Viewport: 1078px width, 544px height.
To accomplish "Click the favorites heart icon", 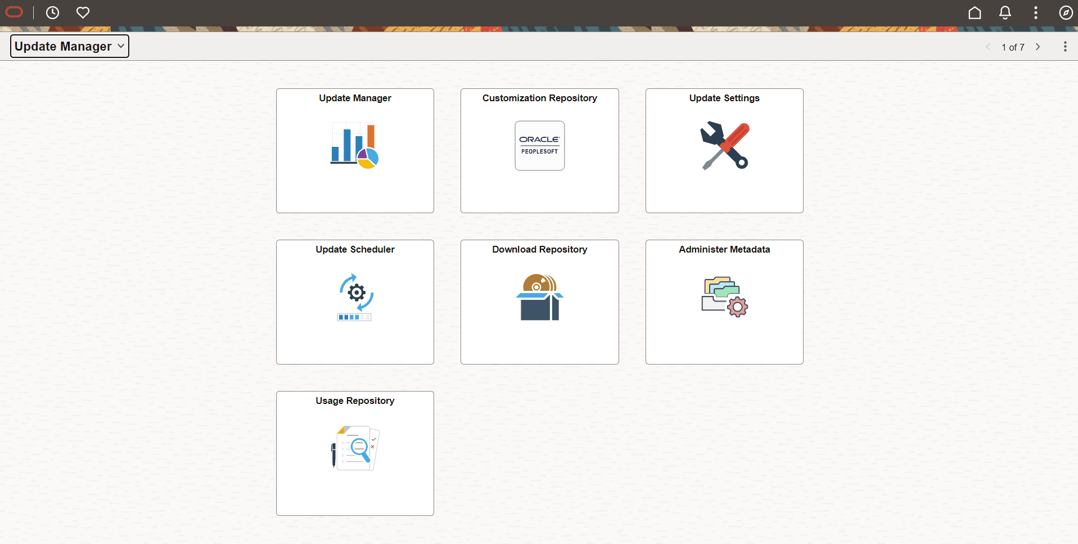I will click(x=83, y=12).
